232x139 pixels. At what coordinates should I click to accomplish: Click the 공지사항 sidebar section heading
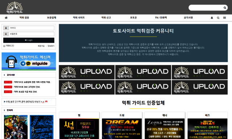pos(11,75)
